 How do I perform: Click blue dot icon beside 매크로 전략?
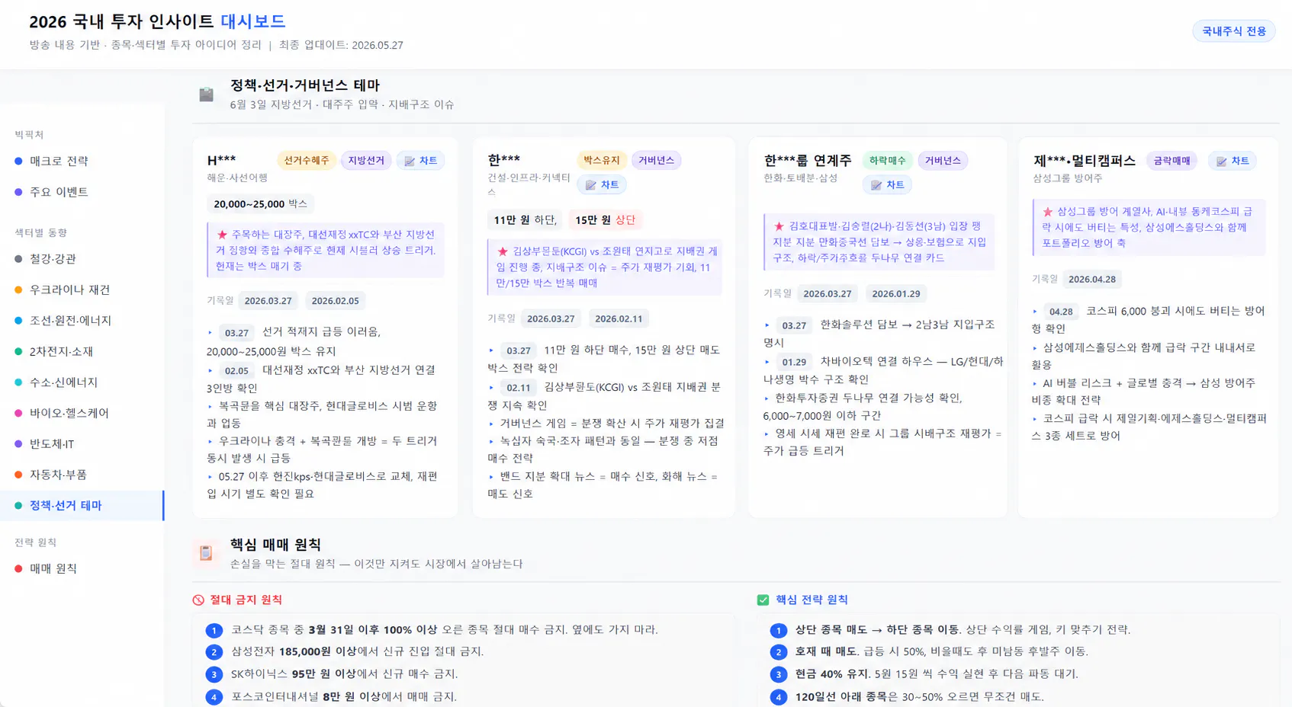tap(18, 161)
